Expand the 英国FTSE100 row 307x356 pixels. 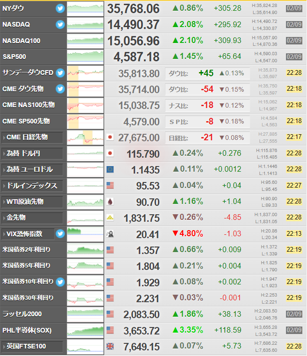(x=32, y=347)
